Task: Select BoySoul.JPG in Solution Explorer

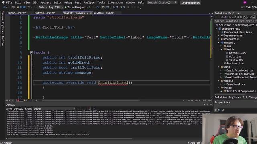Action: 237,53
